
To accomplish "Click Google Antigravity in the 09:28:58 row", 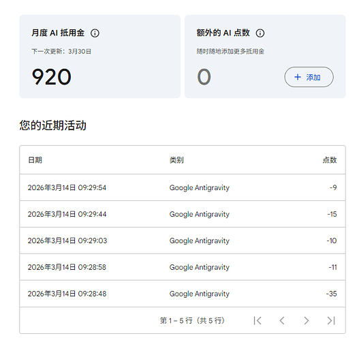I will coord(200,268).
